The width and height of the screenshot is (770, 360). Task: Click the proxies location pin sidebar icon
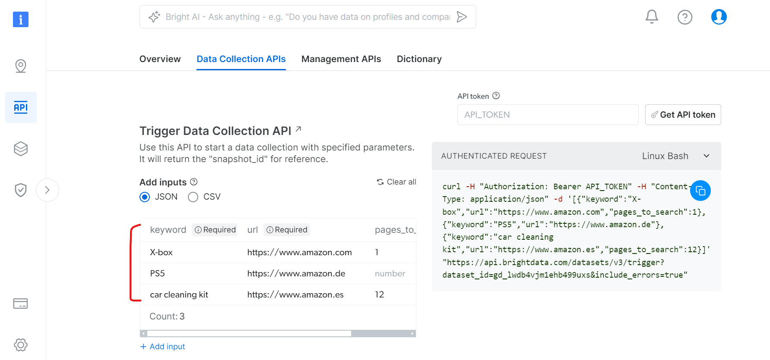[x=21, y=66]
